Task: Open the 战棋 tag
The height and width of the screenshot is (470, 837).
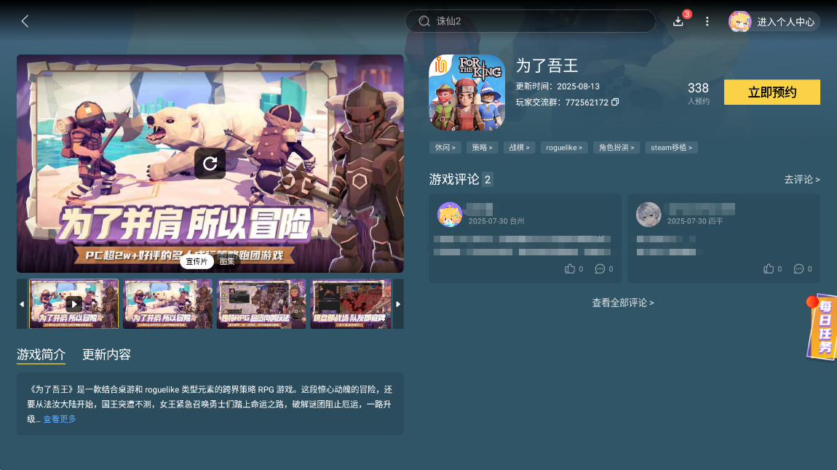Action: point(520,148)
